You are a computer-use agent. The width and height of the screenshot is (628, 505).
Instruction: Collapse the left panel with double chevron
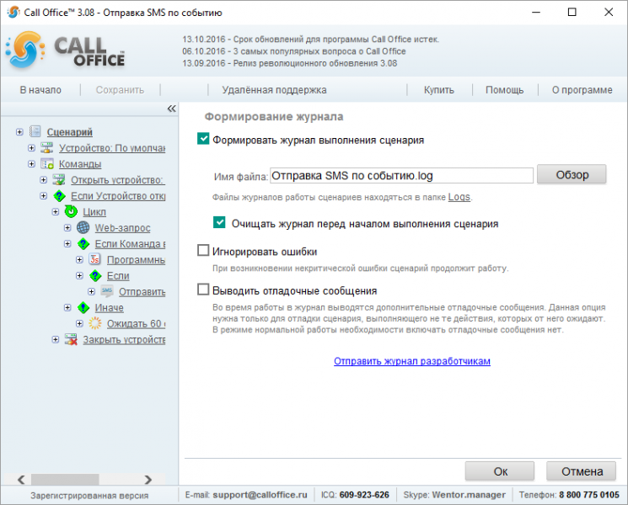pos(171,109)
